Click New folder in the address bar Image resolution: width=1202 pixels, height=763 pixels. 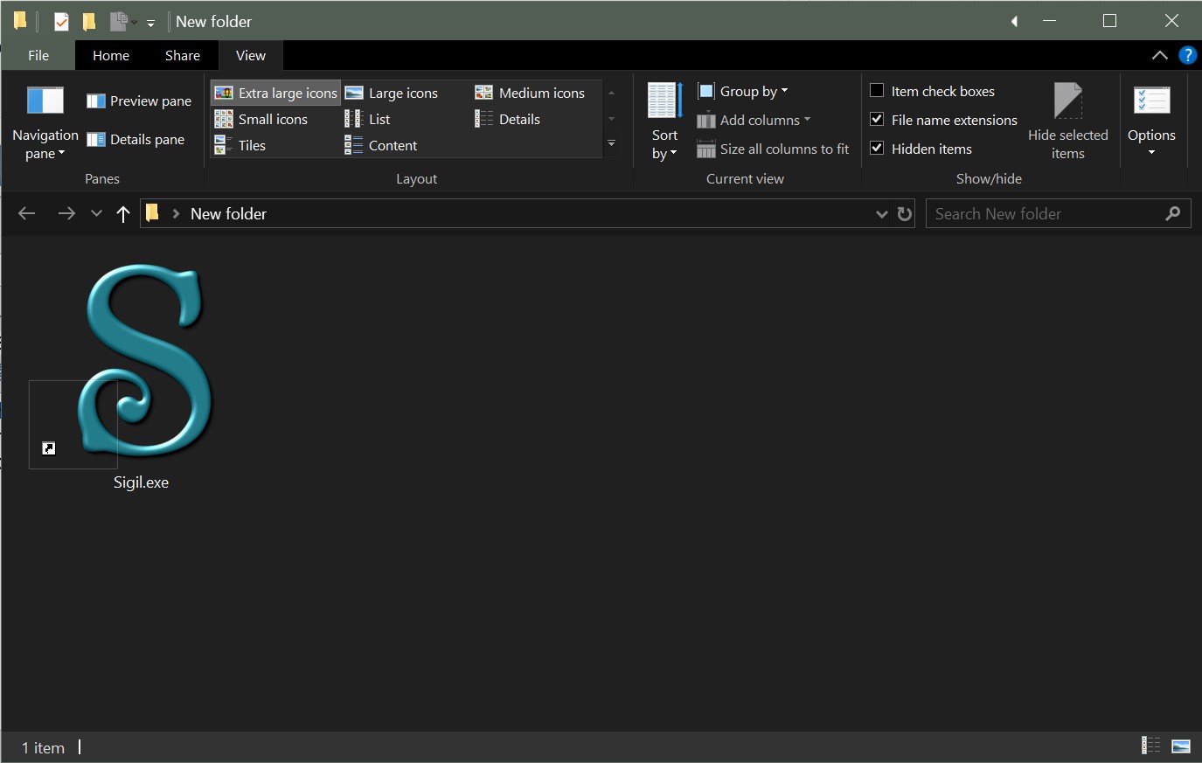[228, 214]
